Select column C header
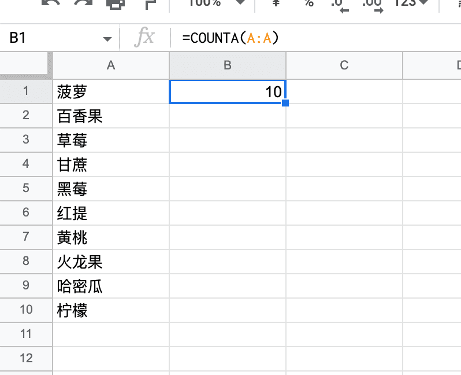Screen dimensions: 461x375 click(x=344, y=65)
